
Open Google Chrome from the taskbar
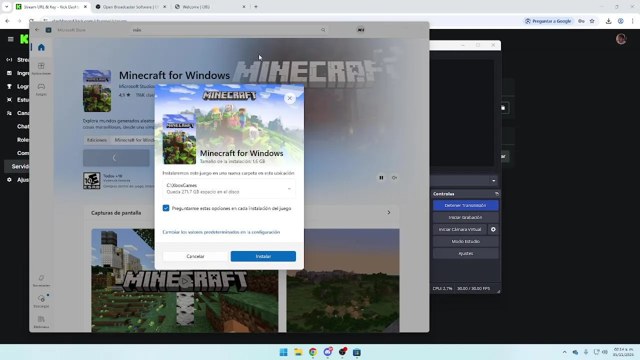tap(312, 352)
